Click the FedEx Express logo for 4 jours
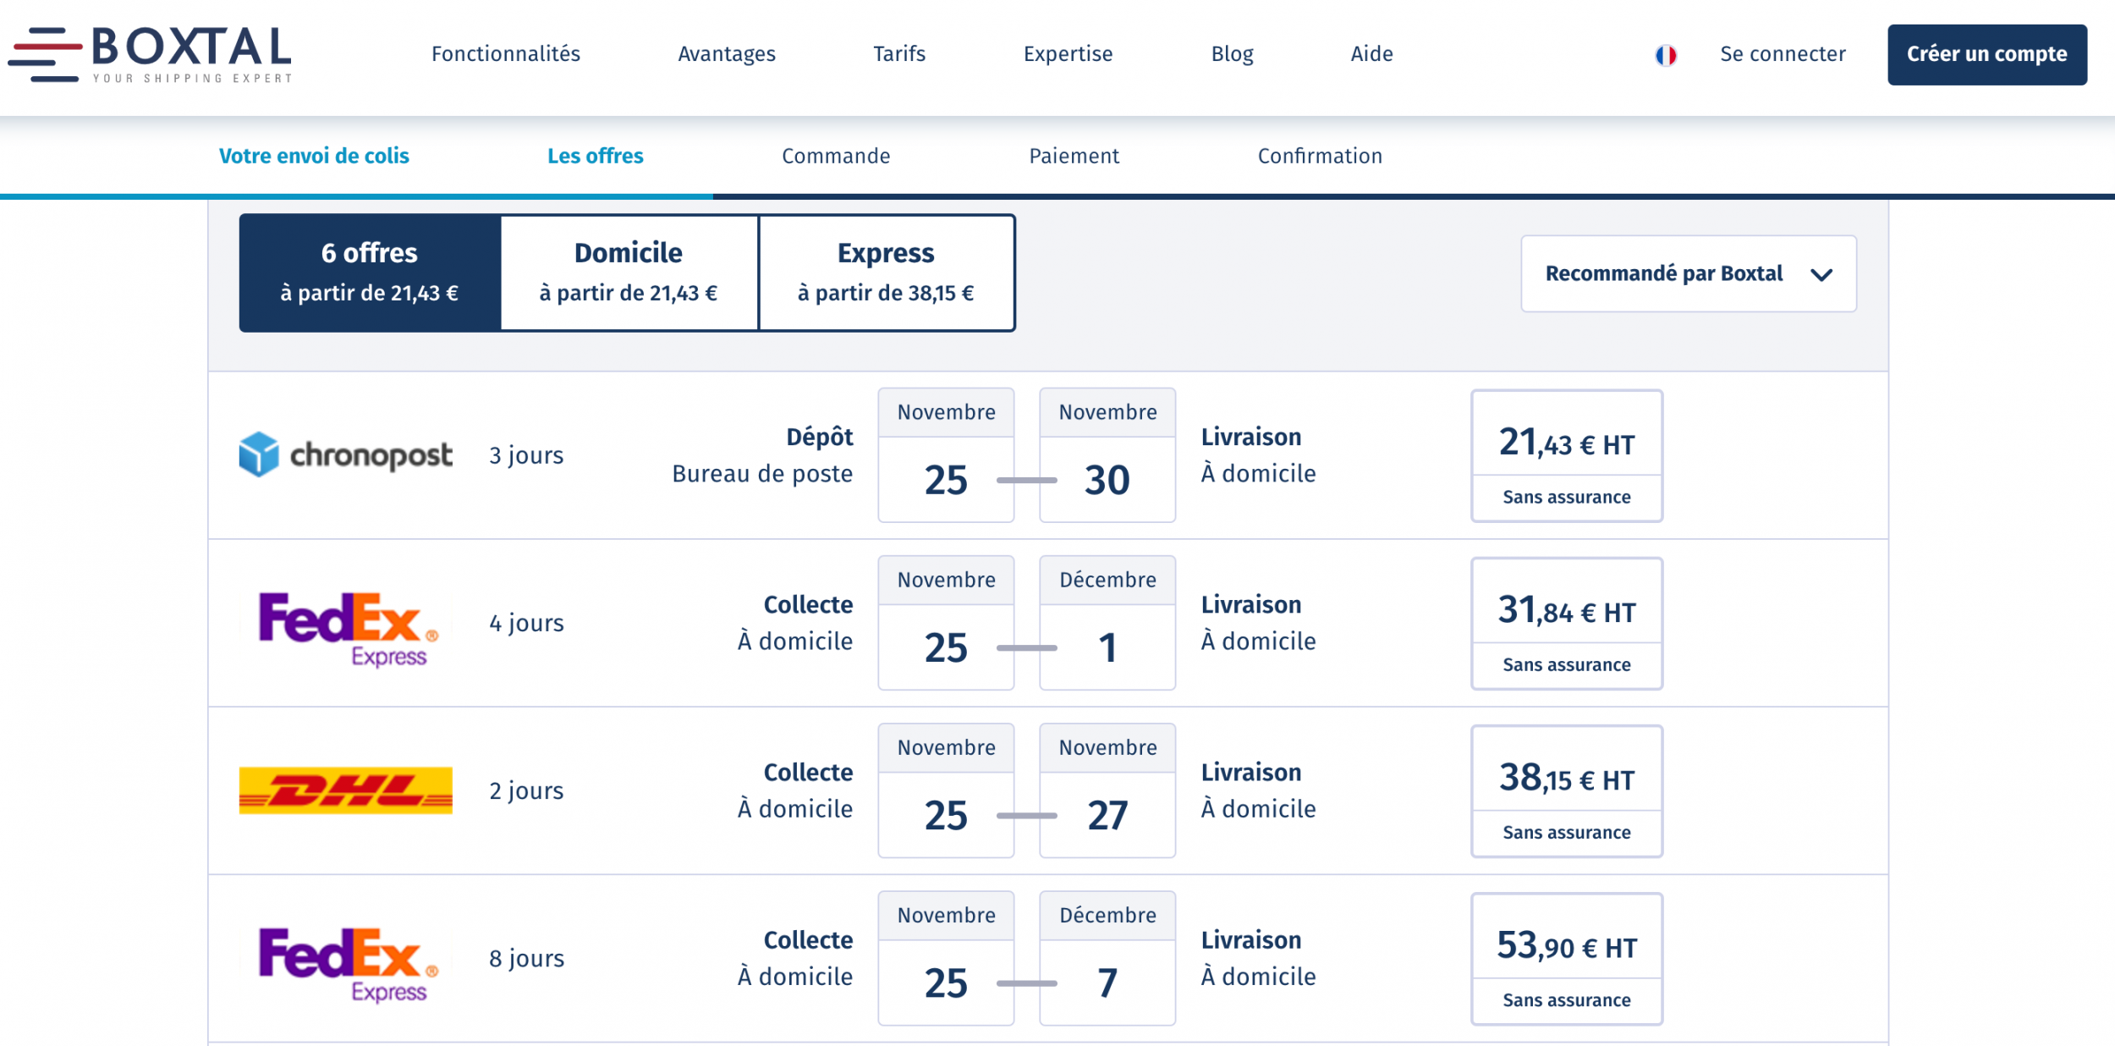The height and width of the screenshot is (1046, 2115). pos(348,627)
